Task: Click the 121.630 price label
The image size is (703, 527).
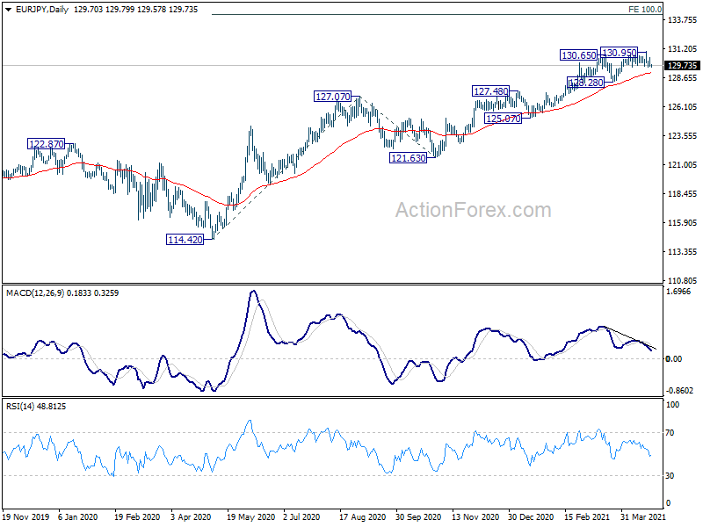Action: point(408,158)
